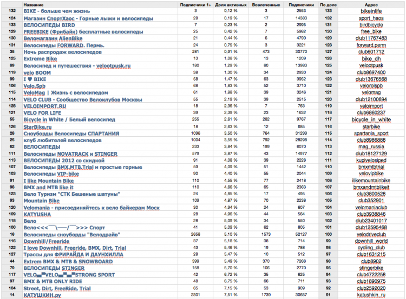Viewport: 406px width, 299px height.
Task: Open Bicycle in White / Белый велосипед link
Action: point(69,119)
